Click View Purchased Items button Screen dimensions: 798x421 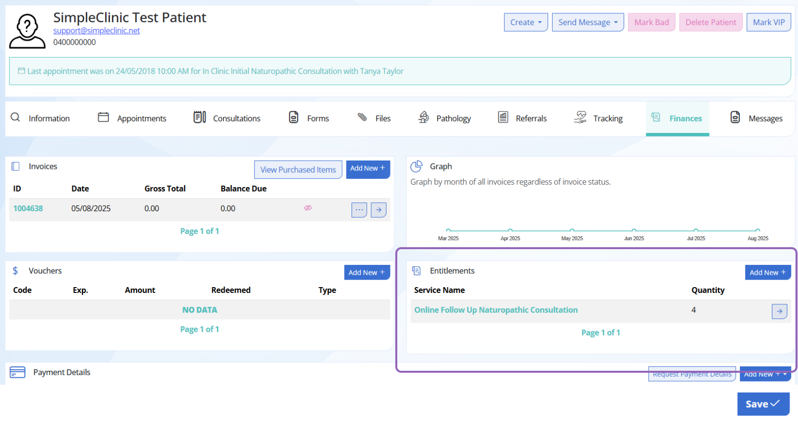[298, 170]
